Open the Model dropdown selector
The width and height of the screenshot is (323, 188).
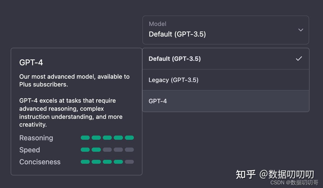click(x=225, y=30)
